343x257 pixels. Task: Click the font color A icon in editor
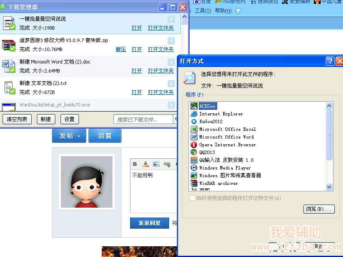point(146,164)
